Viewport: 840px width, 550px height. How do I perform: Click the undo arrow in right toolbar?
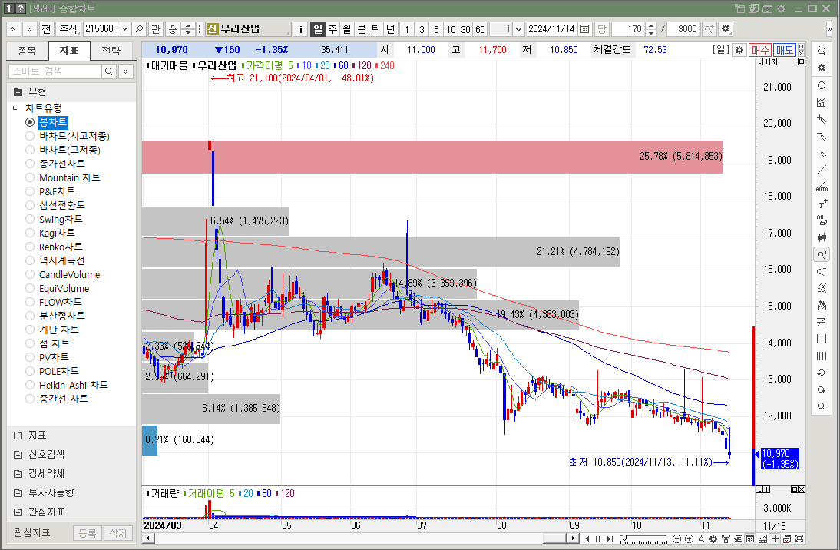click(822, 373)
